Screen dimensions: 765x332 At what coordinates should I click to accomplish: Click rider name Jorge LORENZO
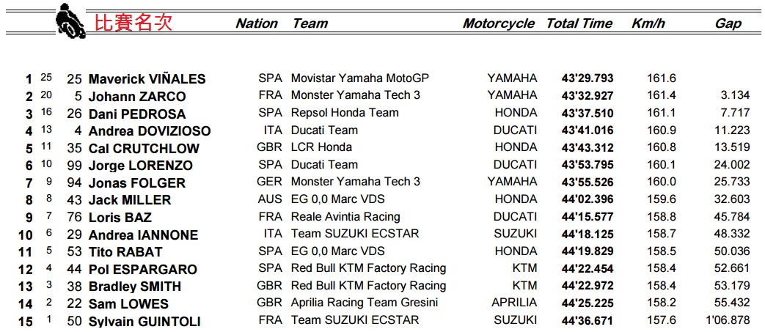140,166
